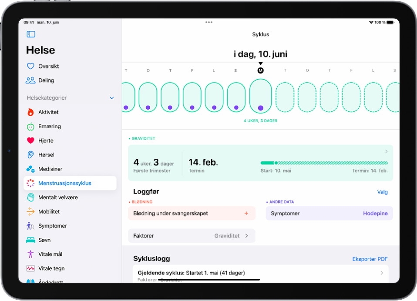Select the Ernæring apple icon
The width and height of the screenshot is (417, 301).
click(30, 127)
